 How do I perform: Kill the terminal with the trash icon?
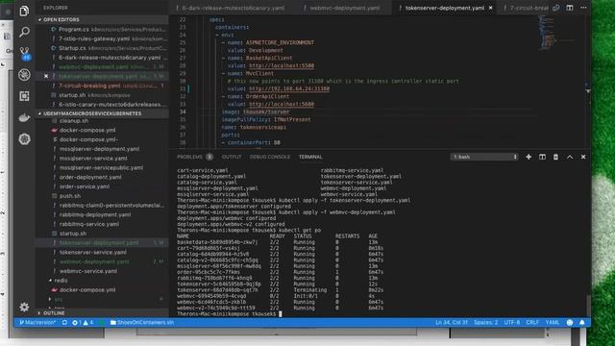click(555, 157)
